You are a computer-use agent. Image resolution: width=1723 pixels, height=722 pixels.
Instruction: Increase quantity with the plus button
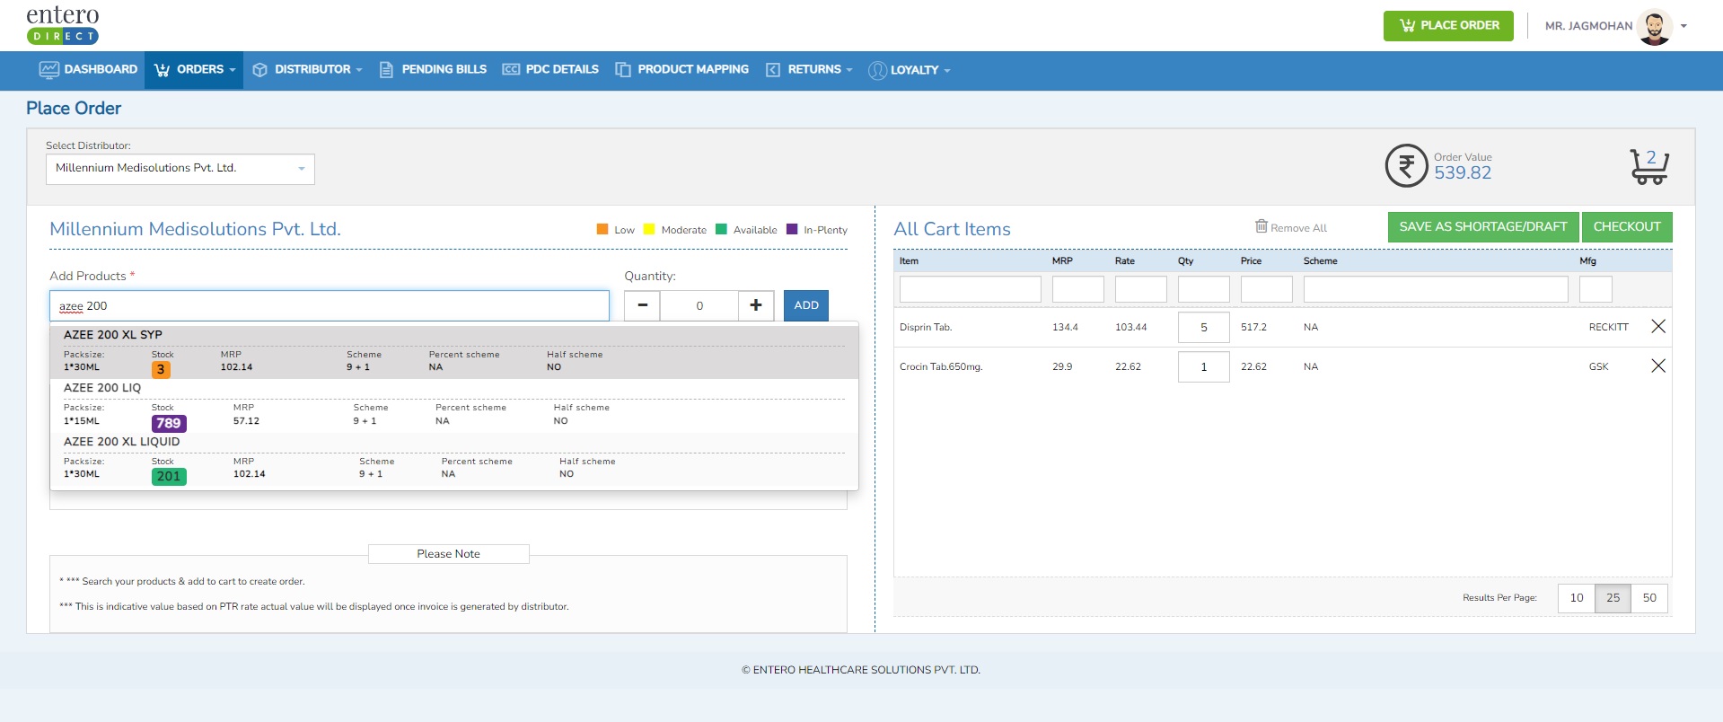(x=756, y=305)
